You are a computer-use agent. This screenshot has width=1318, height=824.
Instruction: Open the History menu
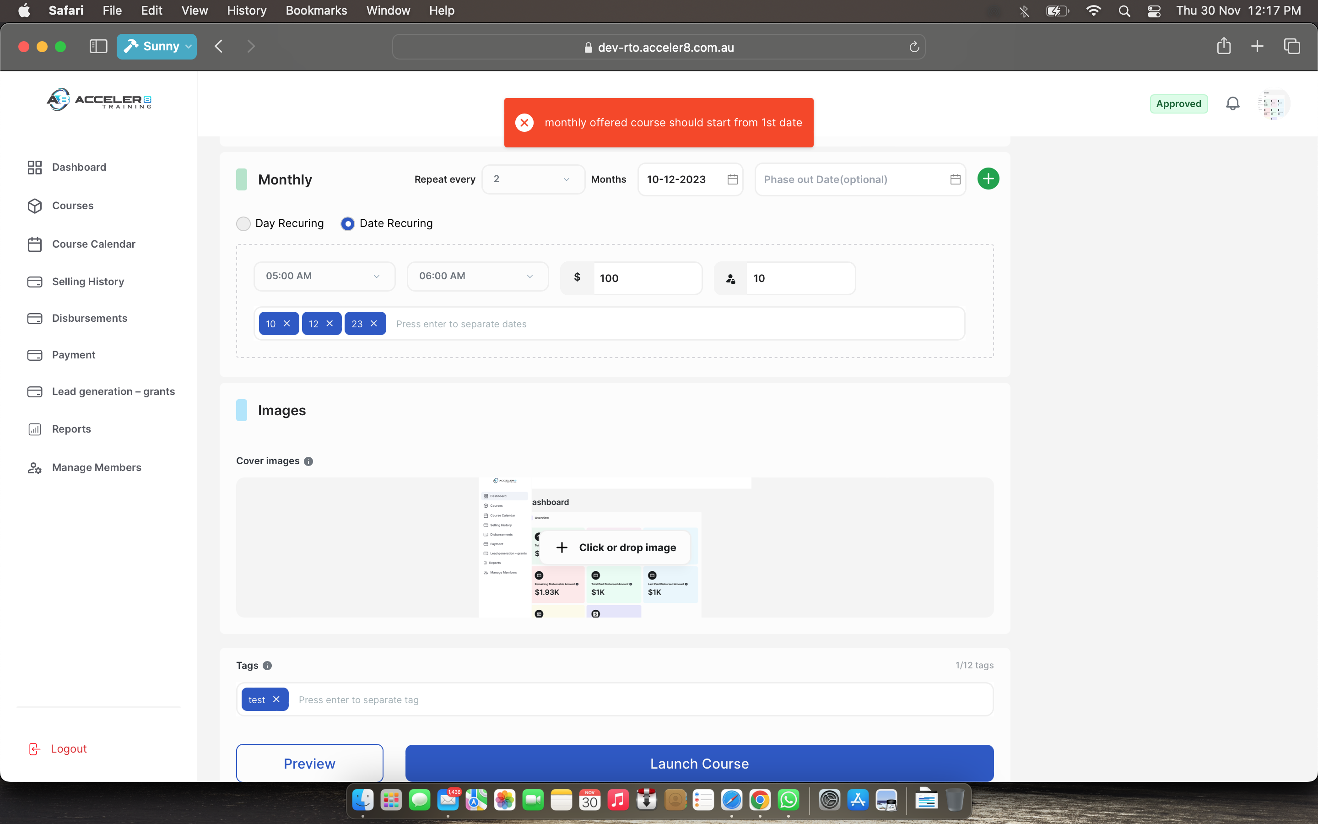(x=247, y=11)
